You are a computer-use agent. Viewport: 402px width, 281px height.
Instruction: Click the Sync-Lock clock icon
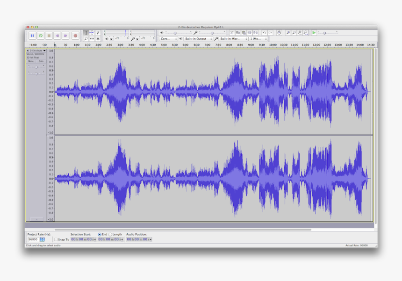[279, 33]
